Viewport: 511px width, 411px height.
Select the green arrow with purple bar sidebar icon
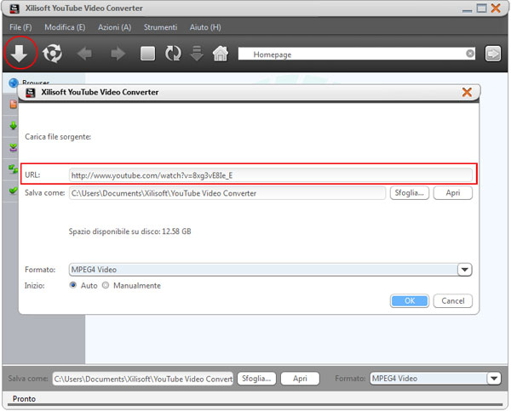click(14, 148)
